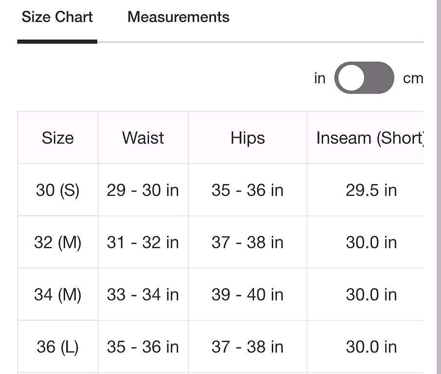The height and width of the screenshot is (374, 441).
Task: Click the Hips column header
Action: point(247,138)
